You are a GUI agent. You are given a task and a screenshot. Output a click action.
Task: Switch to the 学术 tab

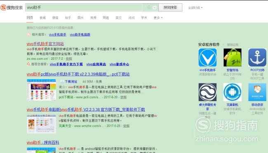pyautogui.click(x=144, y=18)
